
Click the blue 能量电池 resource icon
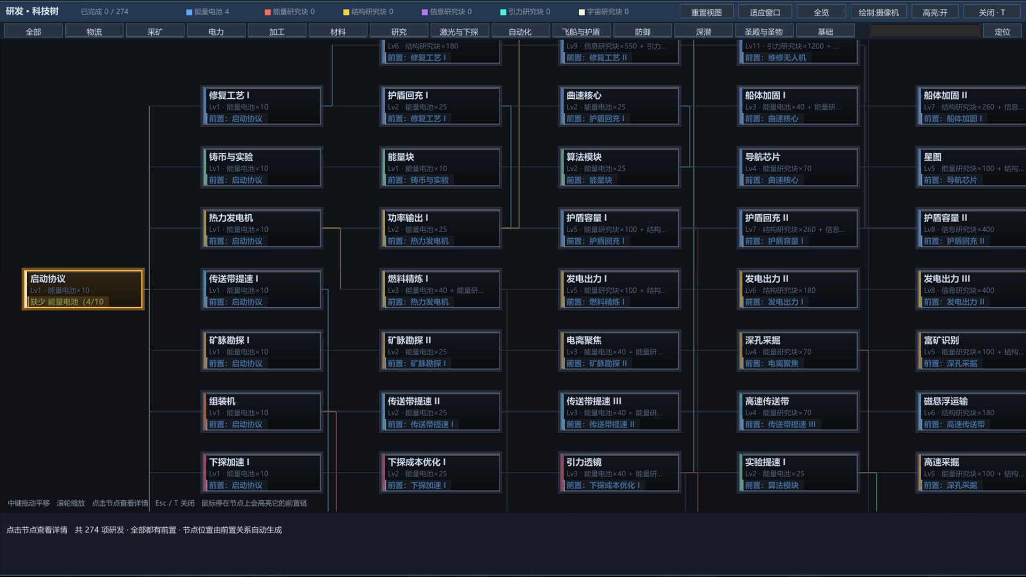189,12
